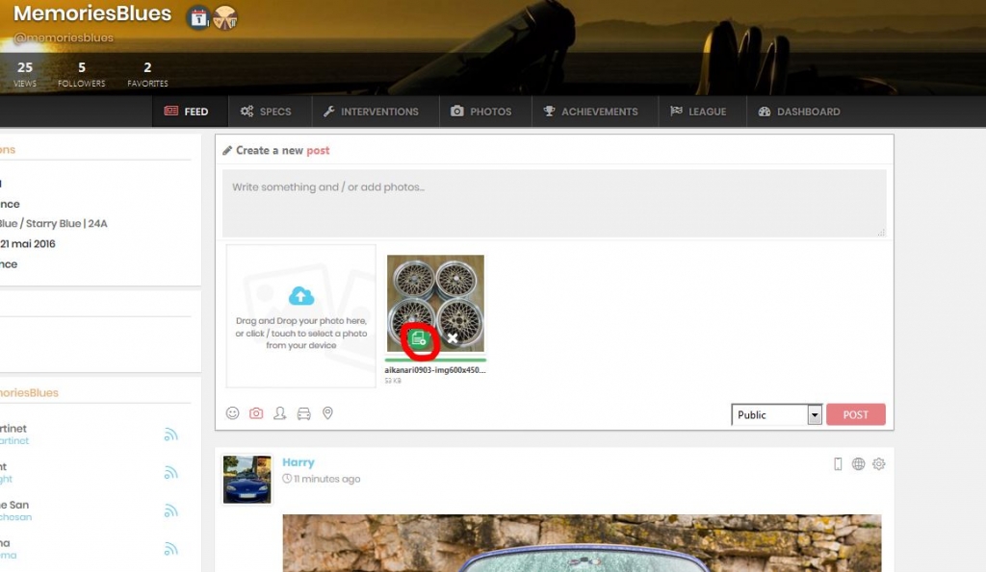Click the 25 VIEWS counter
This screenshot has width=986, height=572.
(x=25, y=73)
